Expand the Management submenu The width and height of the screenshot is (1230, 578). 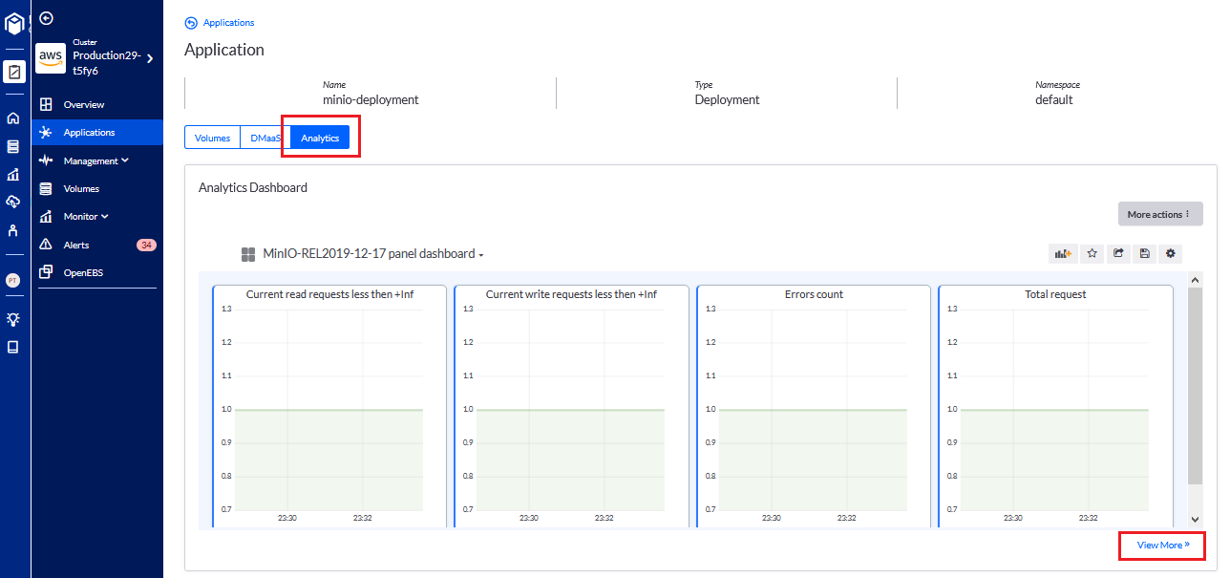point(96,161)
